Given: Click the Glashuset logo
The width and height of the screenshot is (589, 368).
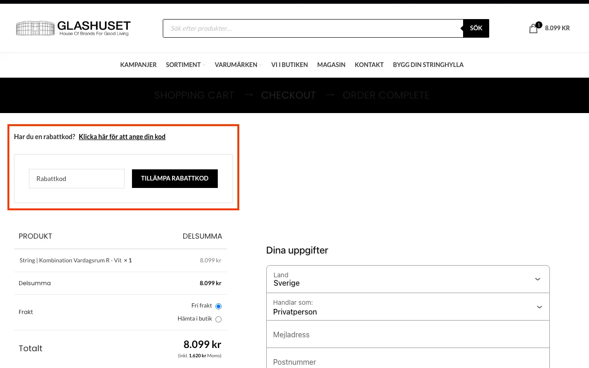Looking at the screenshot, I should point(73,28).
